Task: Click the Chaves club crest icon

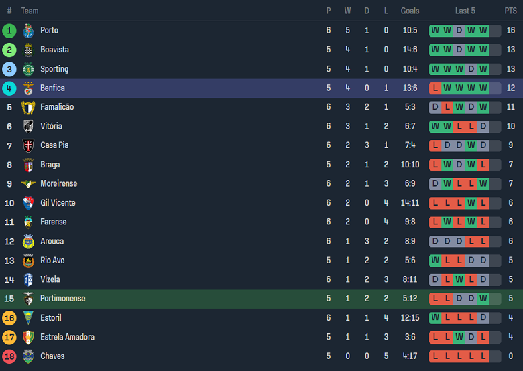Action: pos(28,356)
